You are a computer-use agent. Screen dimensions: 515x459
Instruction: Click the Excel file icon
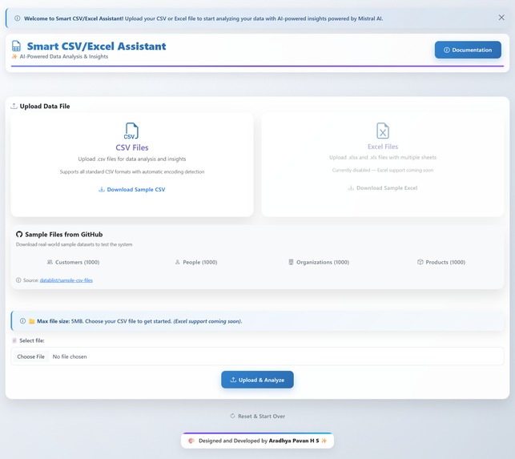pyautogui.click(x=383, y=131)
